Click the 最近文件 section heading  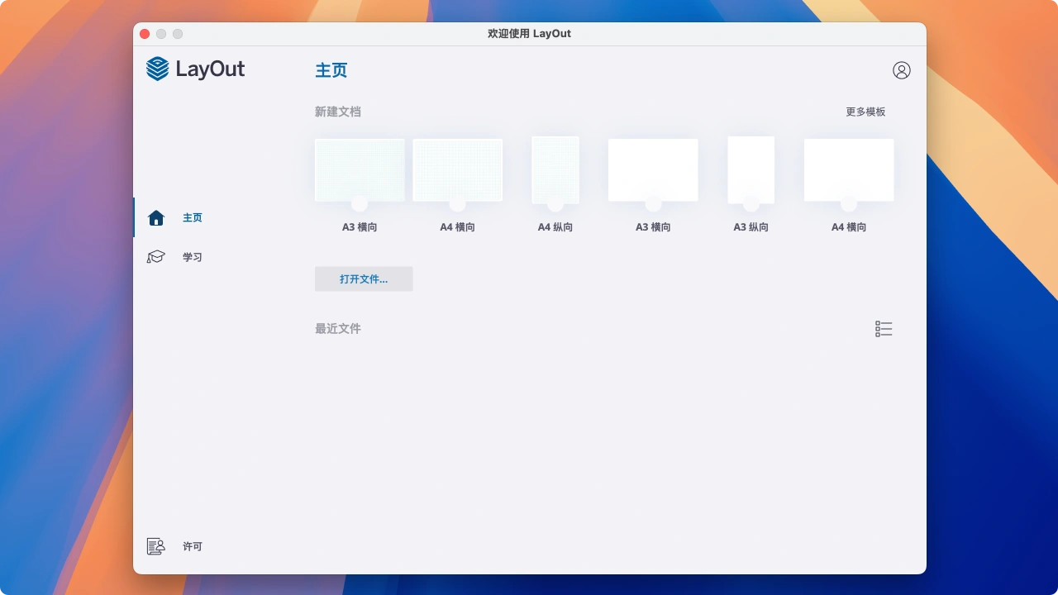tap(338, 329)
